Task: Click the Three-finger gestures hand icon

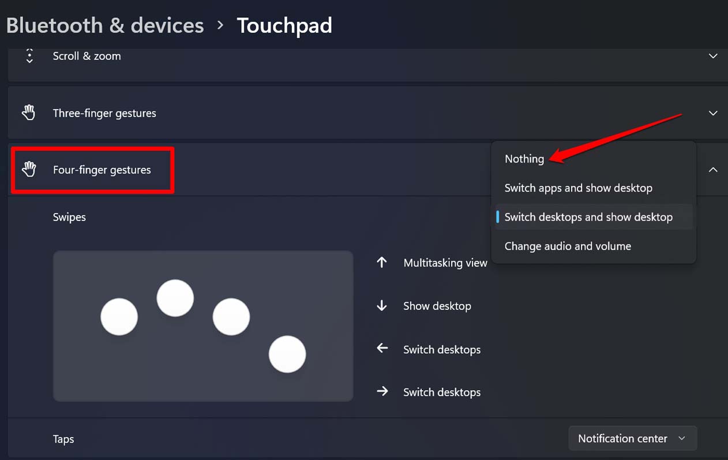Action: tap(29, 113)
